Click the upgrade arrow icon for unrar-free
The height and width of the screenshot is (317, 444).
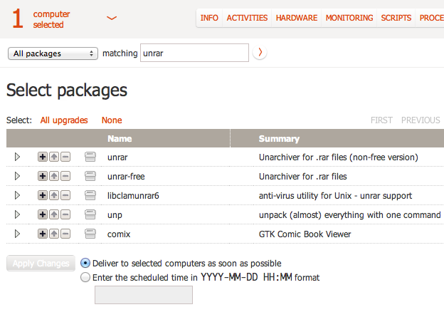point(54,176)
